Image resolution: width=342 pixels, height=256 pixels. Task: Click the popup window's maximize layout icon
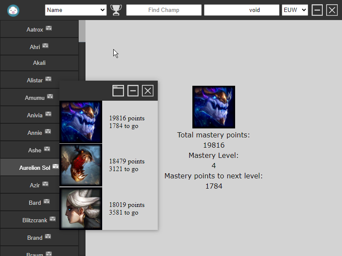click(118, 90)
